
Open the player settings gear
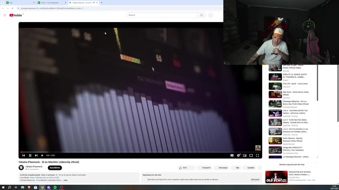click(238, 155)
